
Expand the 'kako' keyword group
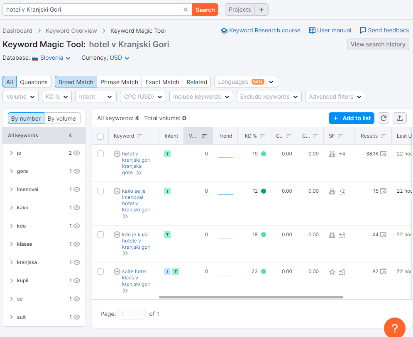(x=11, y=208)
